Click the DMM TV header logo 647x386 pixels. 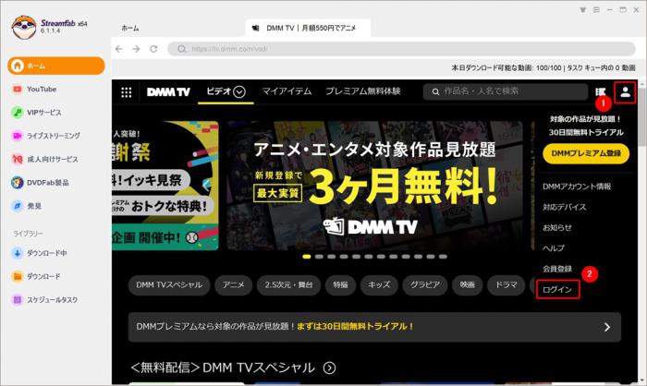168,92
